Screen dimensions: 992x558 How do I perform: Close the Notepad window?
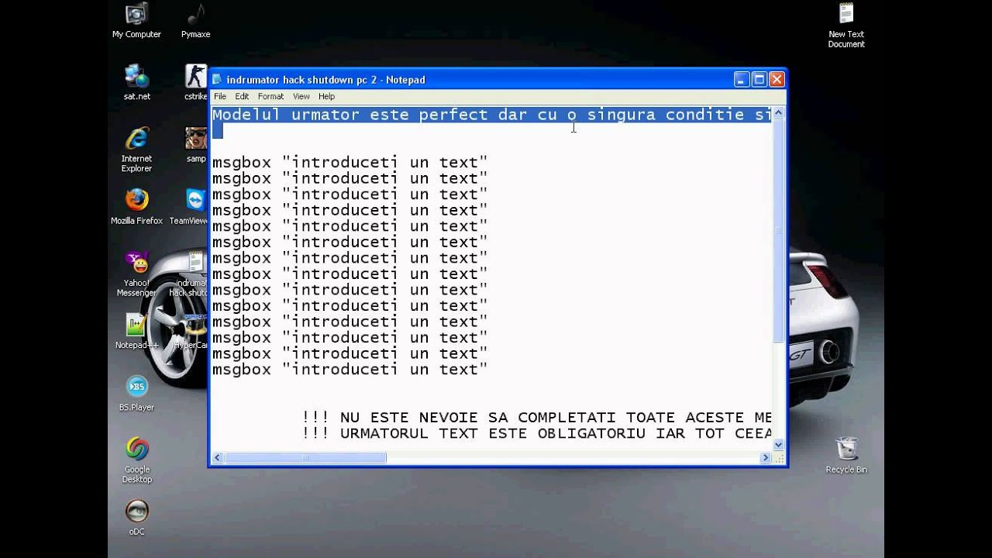click(x=777, y=79)
